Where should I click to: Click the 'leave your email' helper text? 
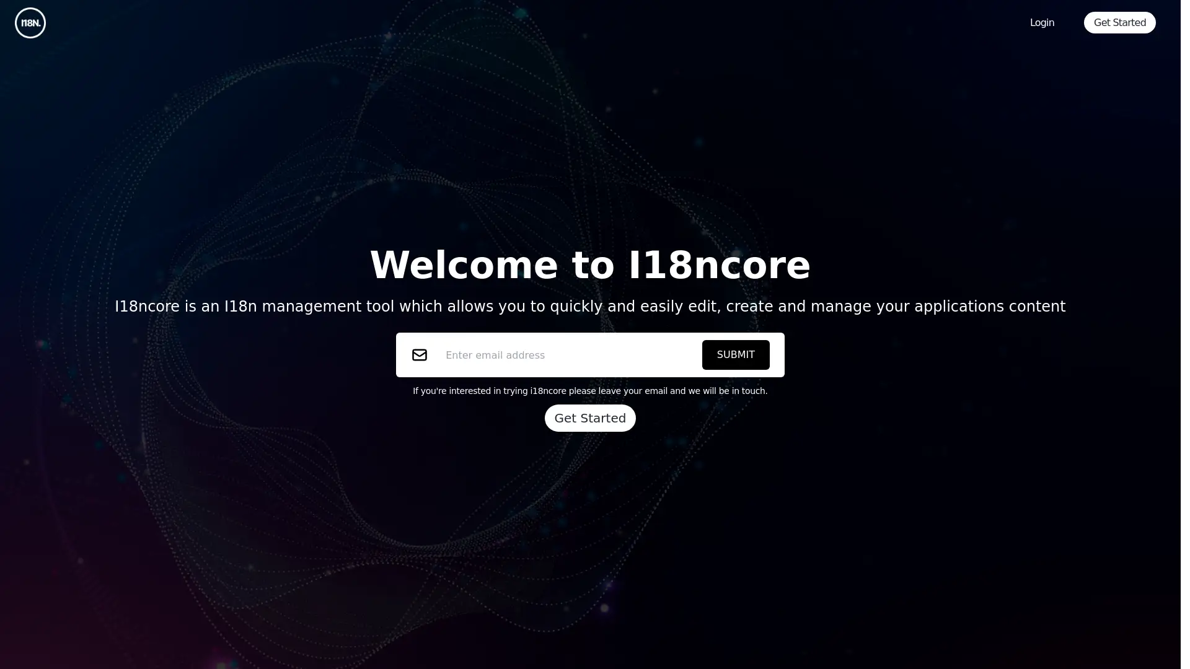tap(590, 391)
